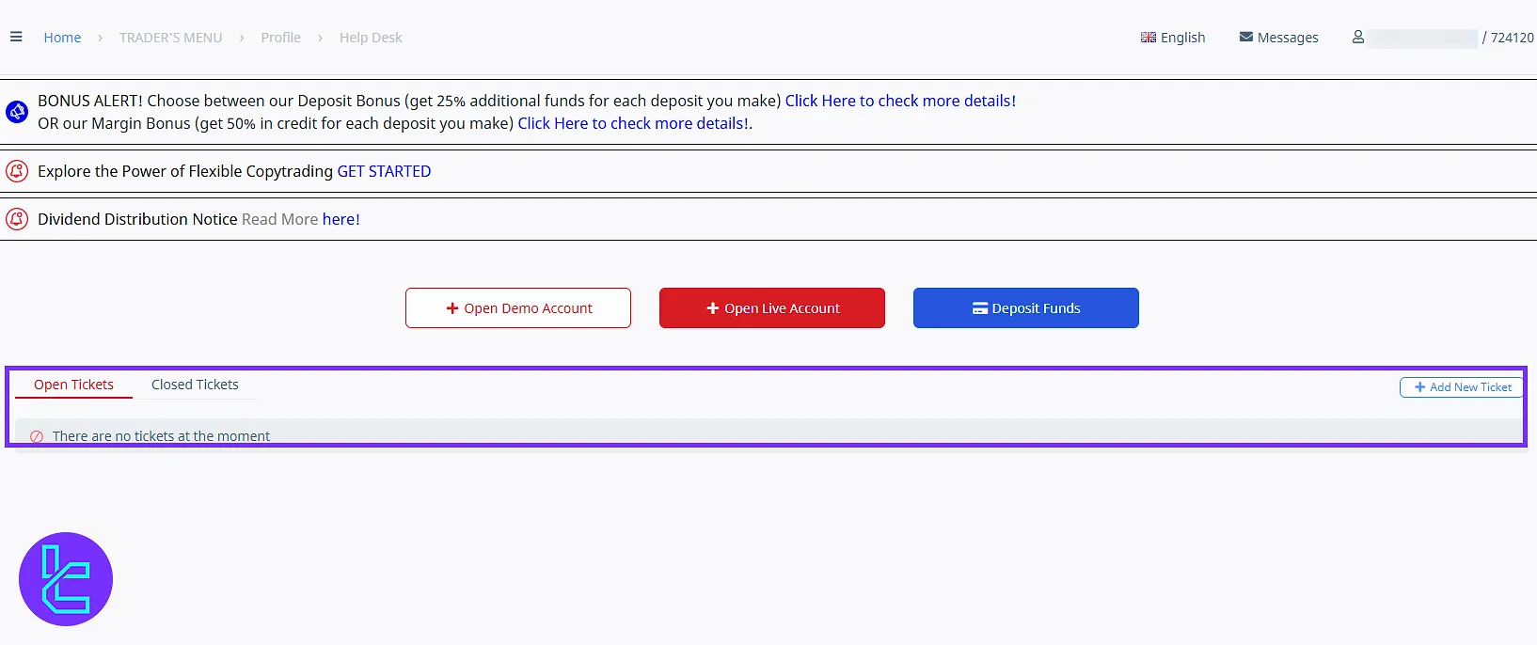Open the hamburger sidebar menu
Viewport: 1537px width, 645px height.
tap(16, 38)
